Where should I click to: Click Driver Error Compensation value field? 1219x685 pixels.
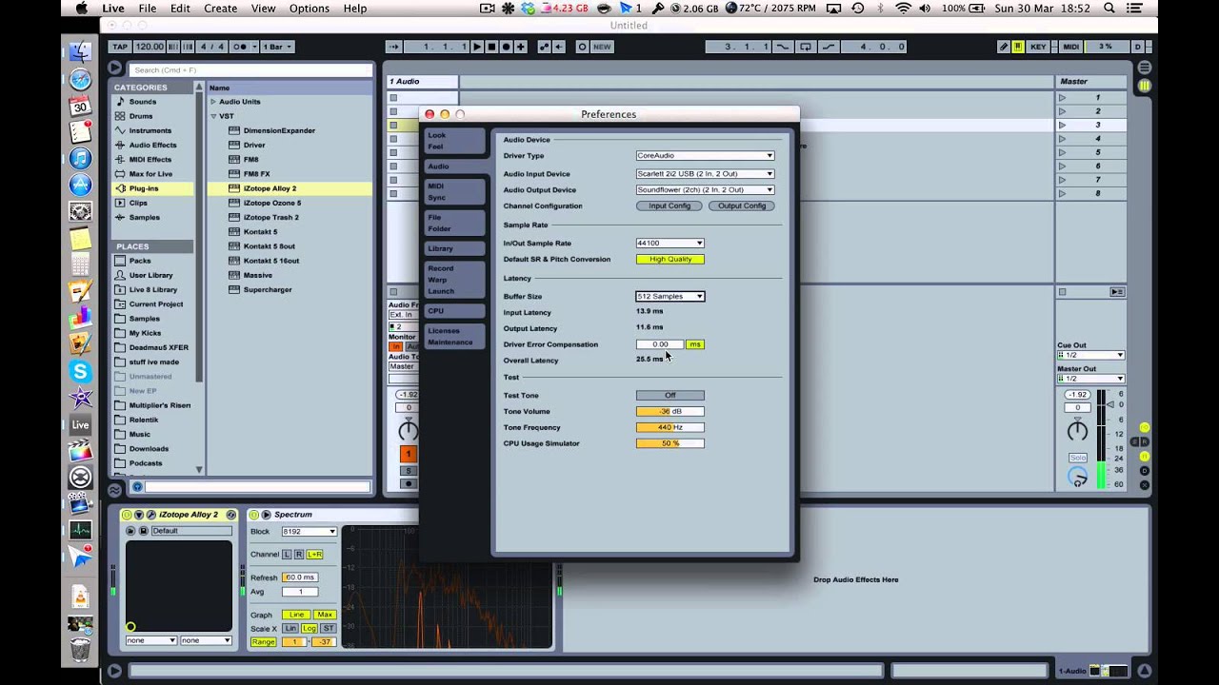[660, 344]
